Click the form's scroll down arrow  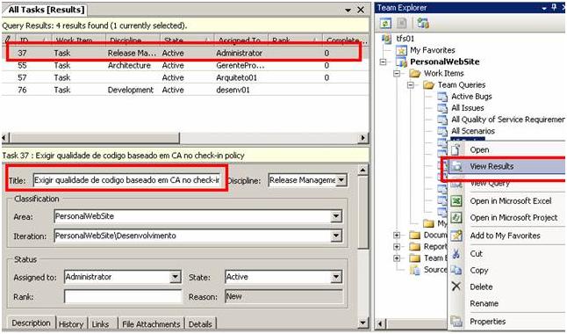point(362,323)
